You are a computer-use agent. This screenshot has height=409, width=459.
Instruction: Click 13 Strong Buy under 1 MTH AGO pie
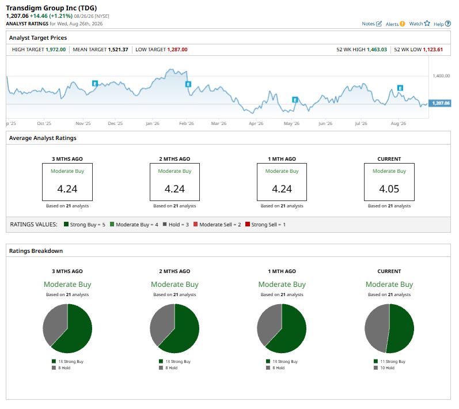(282, 362)
